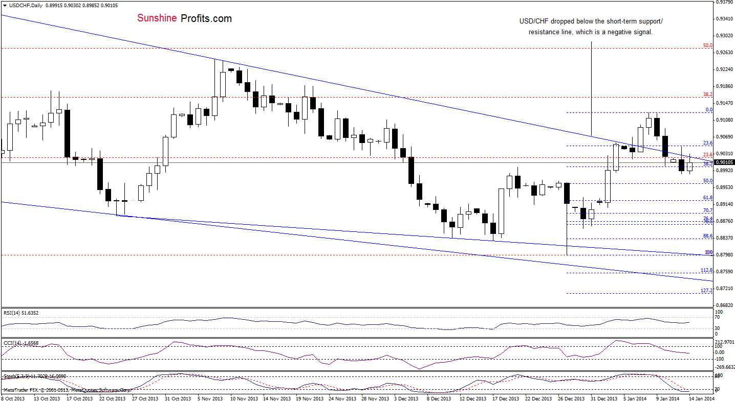735x403 pixels.
Task: Click price axis value 0.91860
Action: pos(725,86)
